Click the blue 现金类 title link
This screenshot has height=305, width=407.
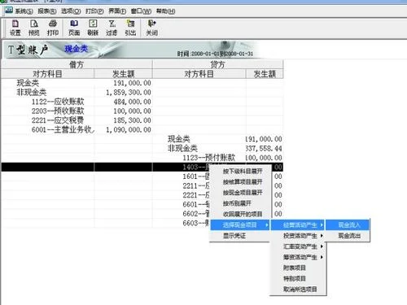tap(77, 49)
